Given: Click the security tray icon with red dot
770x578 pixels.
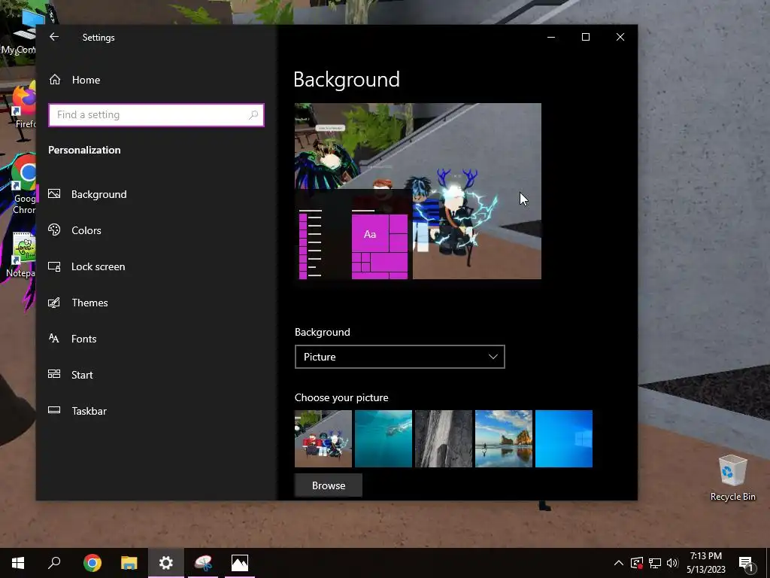Looking at the screenshot, I should [x=637, y=563].
